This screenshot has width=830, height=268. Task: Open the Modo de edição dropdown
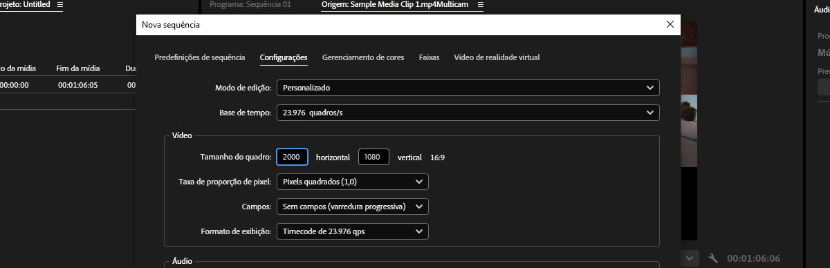(468, 88)
